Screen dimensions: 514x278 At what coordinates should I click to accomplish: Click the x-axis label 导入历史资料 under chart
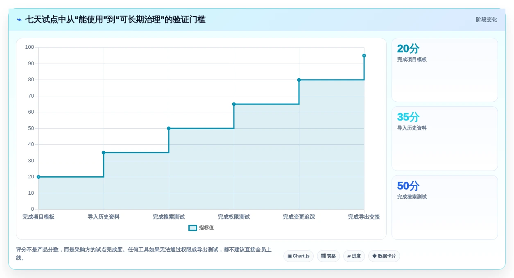click(x=104, y=217)
